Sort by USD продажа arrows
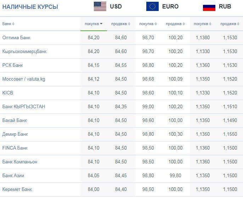The image size is (243, 198). (129, 24)
